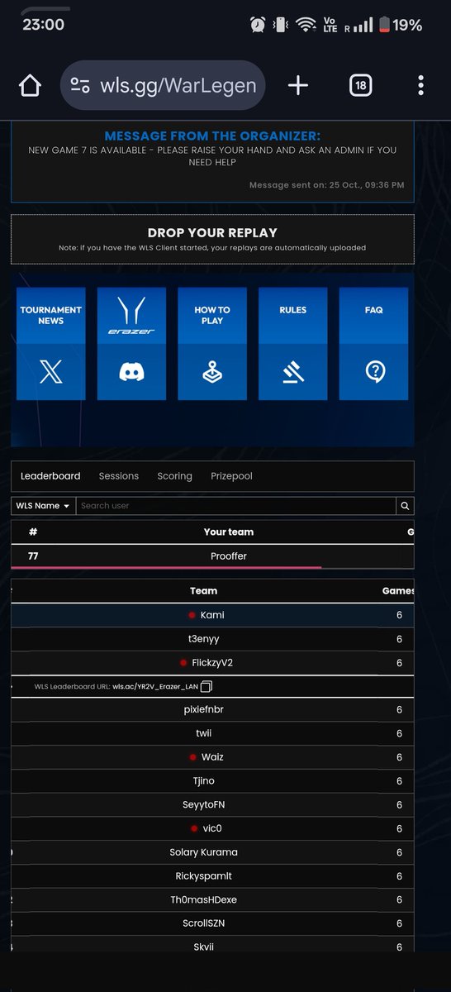
Task: Click the red live dot beside Waiz
Action: 193,757
